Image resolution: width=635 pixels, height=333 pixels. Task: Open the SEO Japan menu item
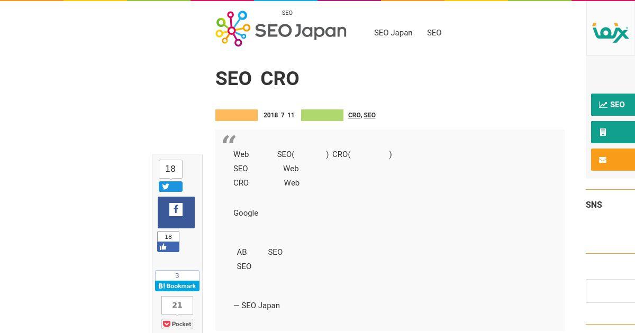pyautogui.click(x=393, y=33)
